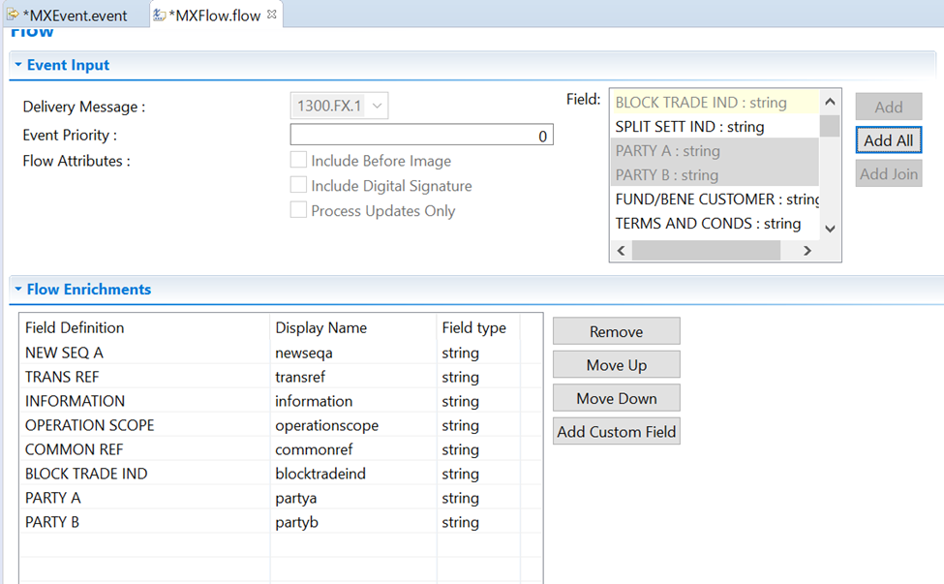Click the MXFlow.flow tab file icon
The width and height of the screenshot is (944, 584).
coord(159,15)
